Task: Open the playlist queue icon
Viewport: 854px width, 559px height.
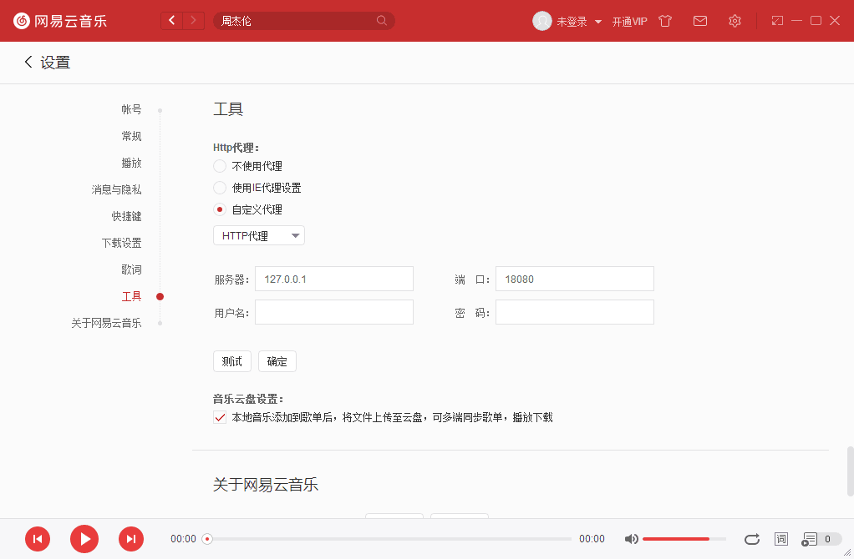Action: 810,539
